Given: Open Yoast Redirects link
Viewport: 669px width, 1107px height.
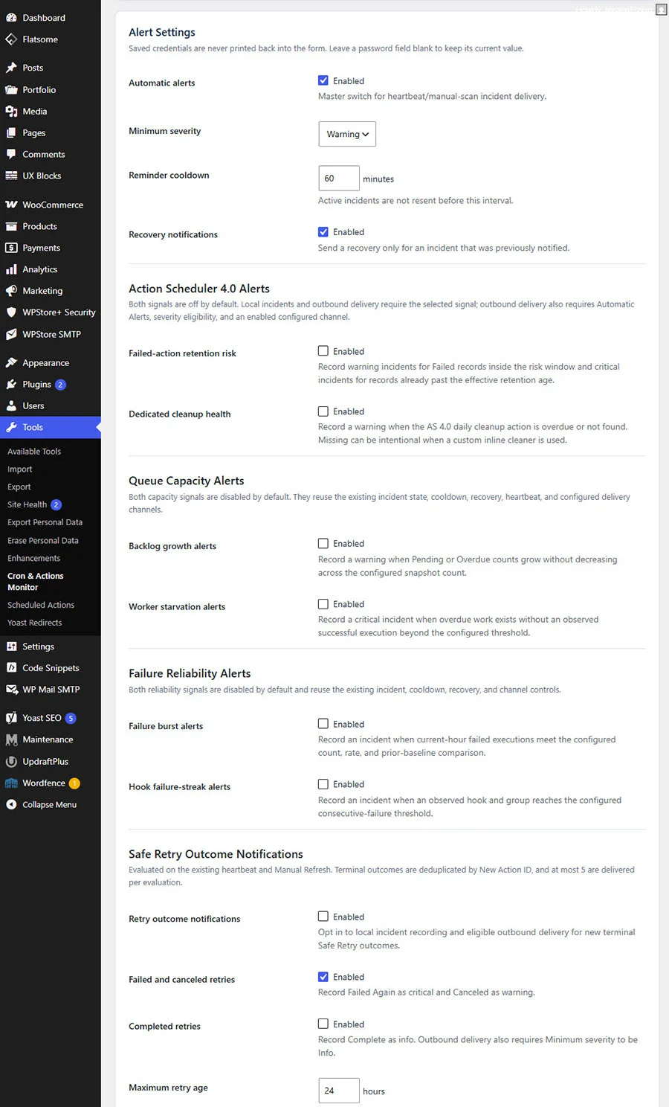Looking at the screenshot, I should [35, 623].
